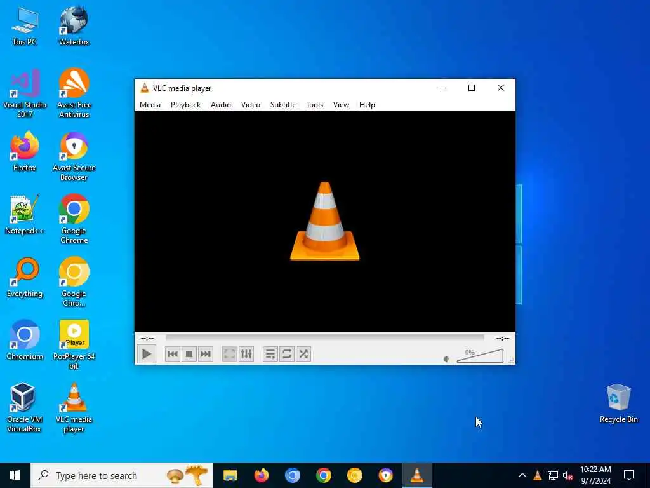Screen dimensions: 650x488
Task: Jump to previous media in VLC
Action: click(x=173, y=354)
